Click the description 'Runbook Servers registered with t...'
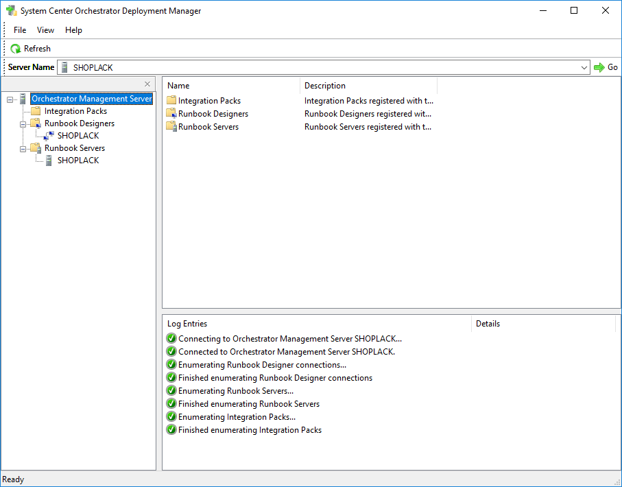 pos(368,127)
